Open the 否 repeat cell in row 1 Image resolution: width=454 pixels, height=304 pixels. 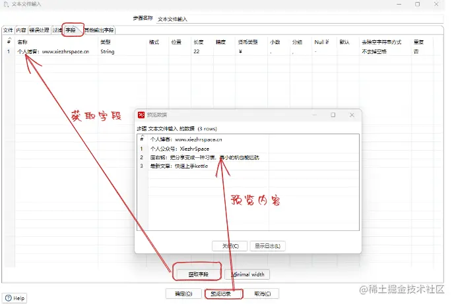[422, 51]
